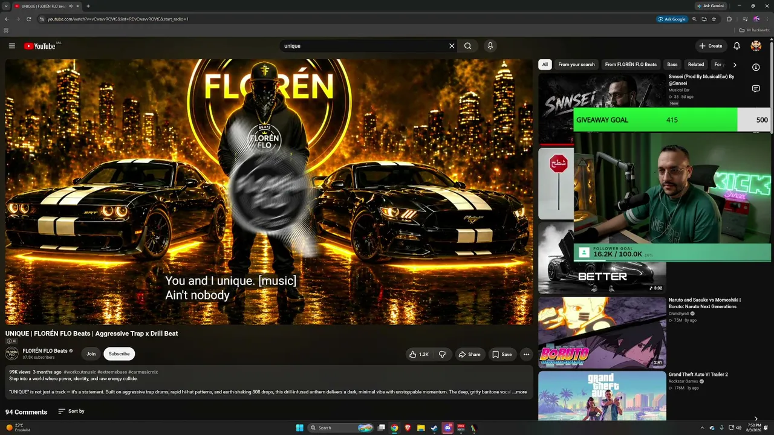Share the video

469,355
